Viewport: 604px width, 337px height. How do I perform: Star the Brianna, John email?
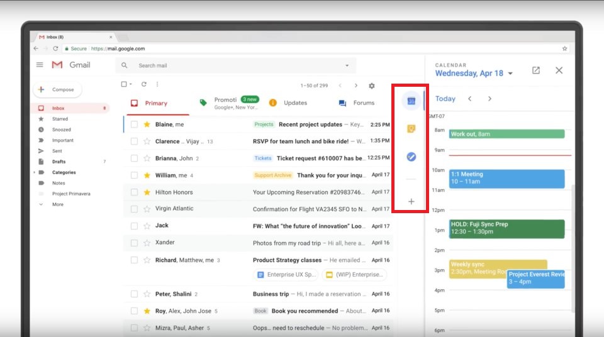pos(147,158)
